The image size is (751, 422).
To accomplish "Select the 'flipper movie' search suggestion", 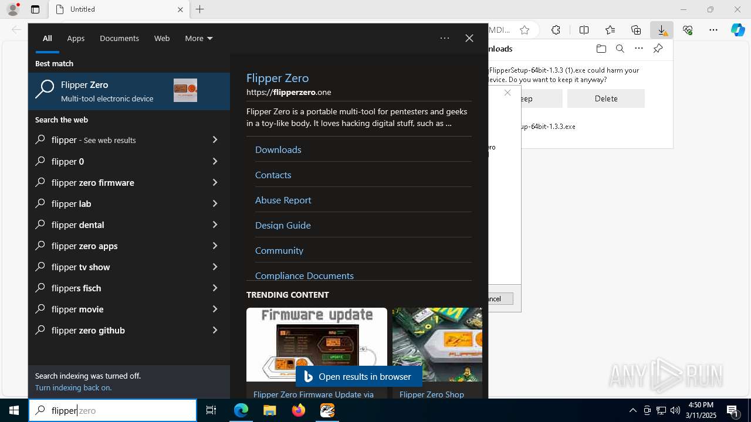I will tap(129, 309).
